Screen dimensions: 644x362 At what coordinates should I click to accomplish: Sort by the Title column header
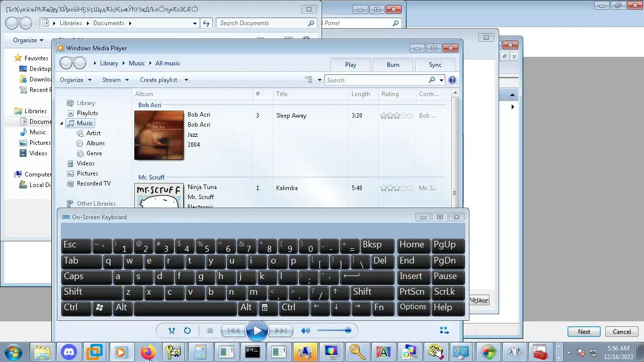282,94
